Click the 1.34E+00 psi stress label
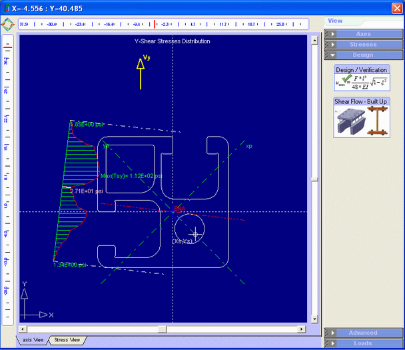 click(70, 265)
